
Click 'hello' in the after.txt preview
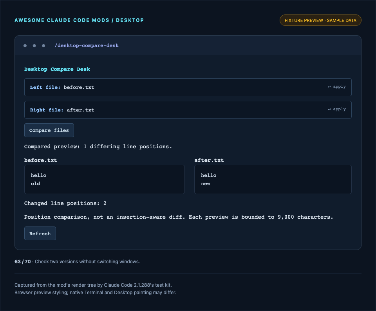pyautogui.click(x=209, y=175)
